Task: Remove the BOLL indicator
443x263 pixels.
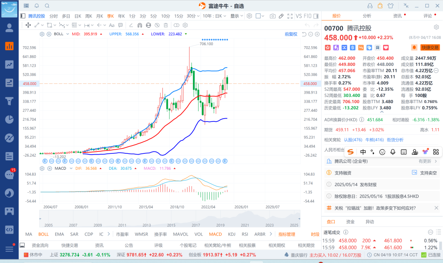Action: [49, 34]
